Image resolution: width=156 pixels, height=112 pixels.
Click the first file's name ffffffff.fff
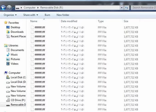40,27
